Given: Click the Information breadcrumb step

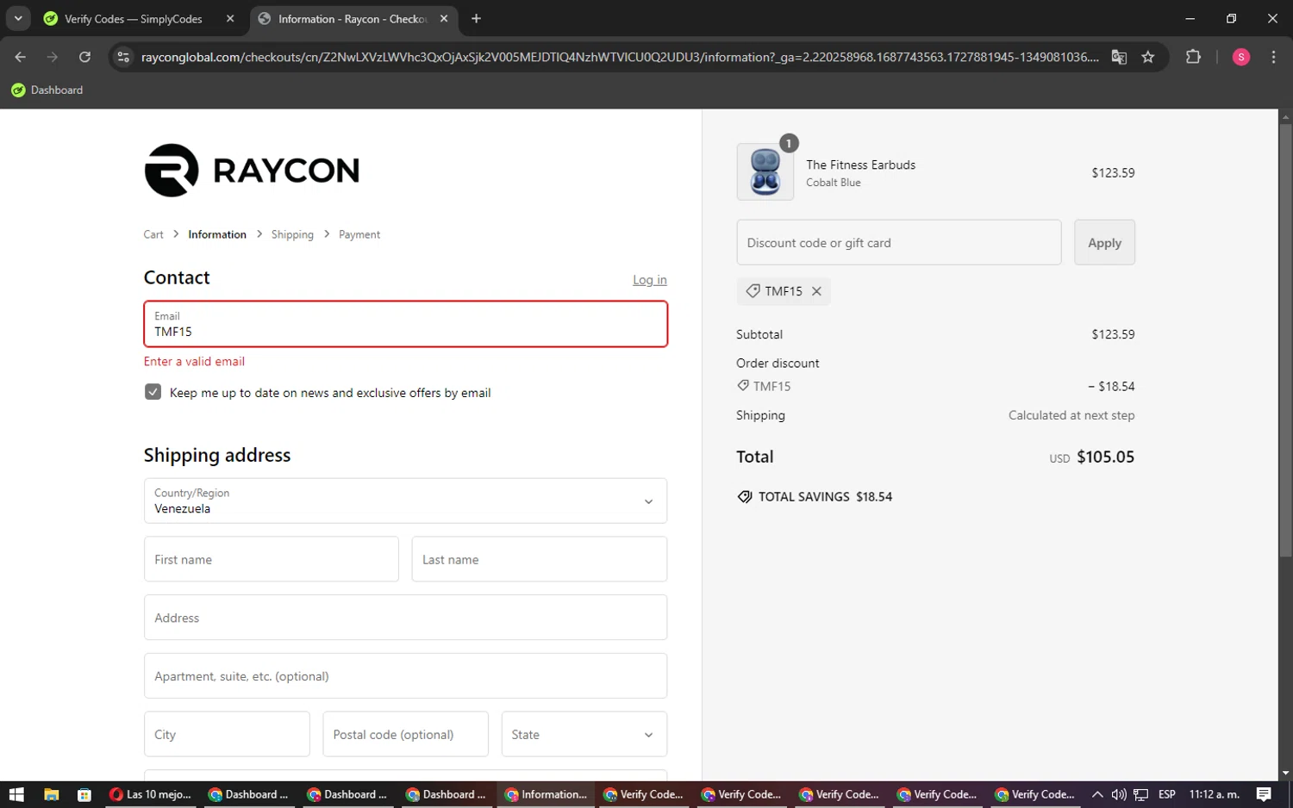Looking at the screenshot, I should pyautogui.click(x=217, y=234).
